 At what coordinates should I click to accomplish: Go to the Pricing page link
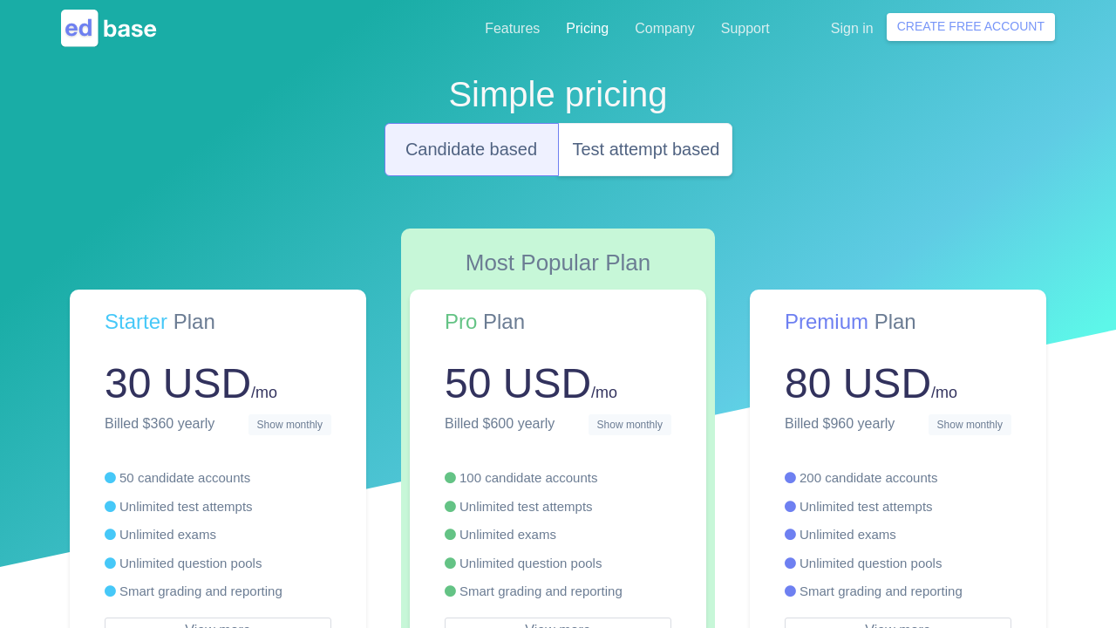(x=587, y=28)
